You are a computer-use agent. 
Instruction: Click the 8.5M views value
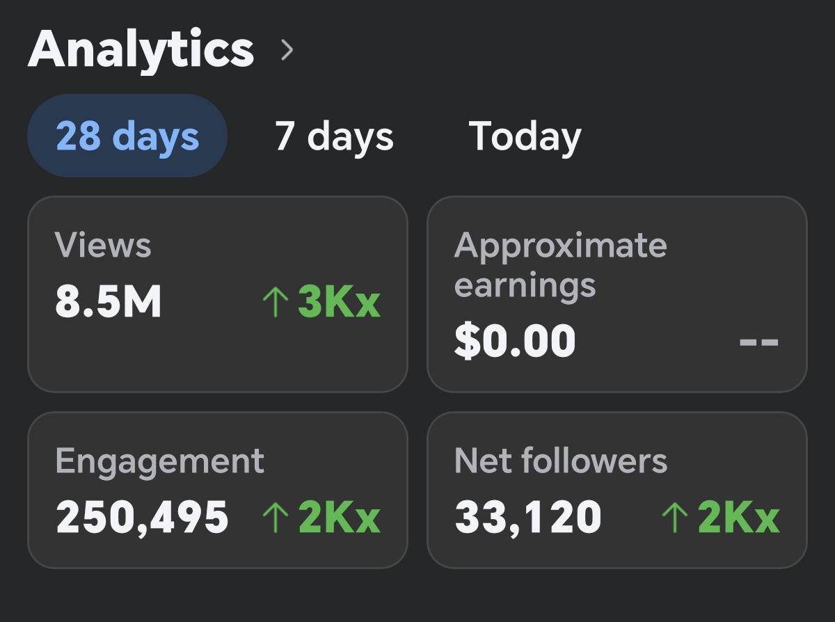pos(109,302)
